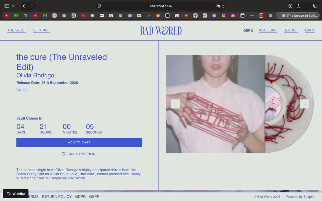Open the green oval pinned tab

(252, 16)
